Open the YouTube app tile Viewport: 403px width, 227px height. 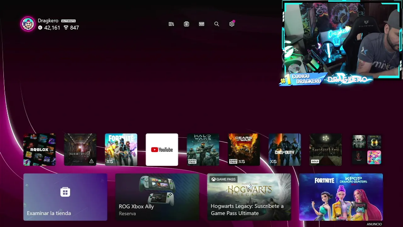pos(162,149)
